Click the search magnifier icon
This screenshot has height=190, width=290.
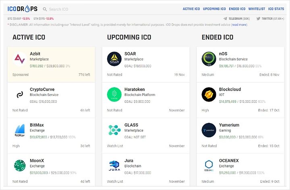(45, 9)
